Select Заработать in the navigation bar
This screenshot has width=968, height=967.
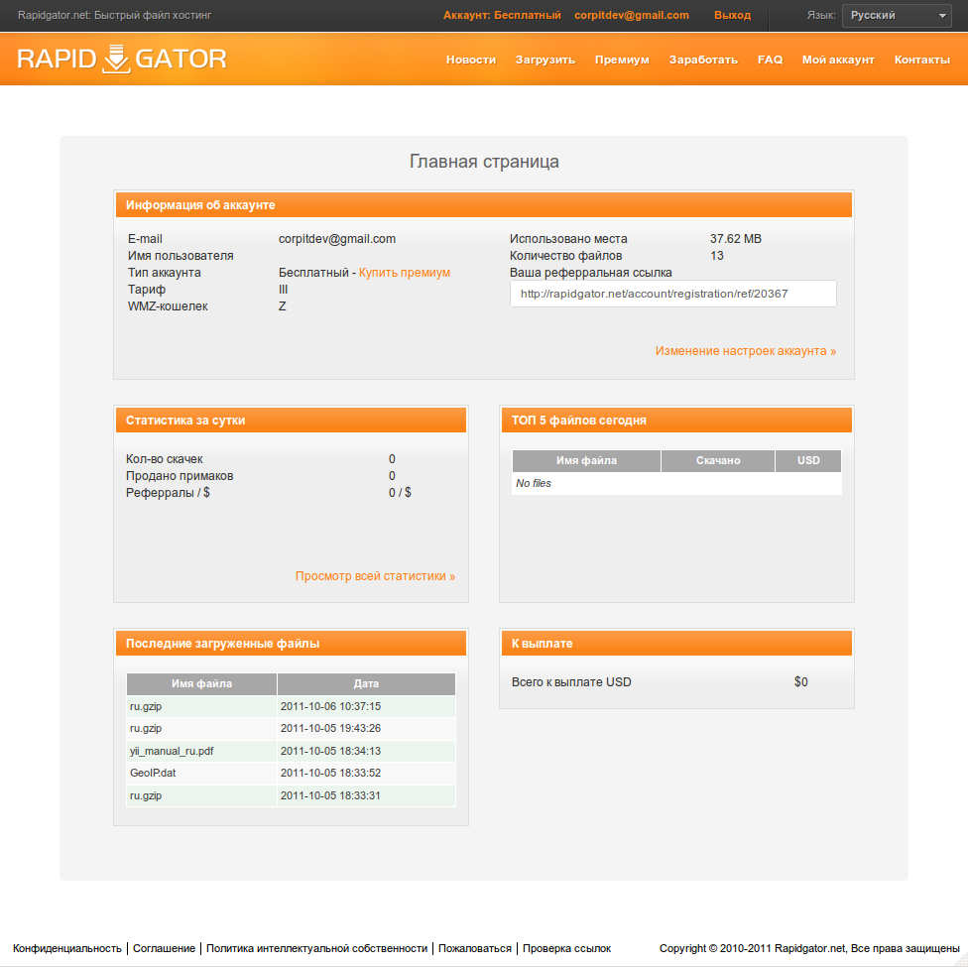tap(703, 60)
